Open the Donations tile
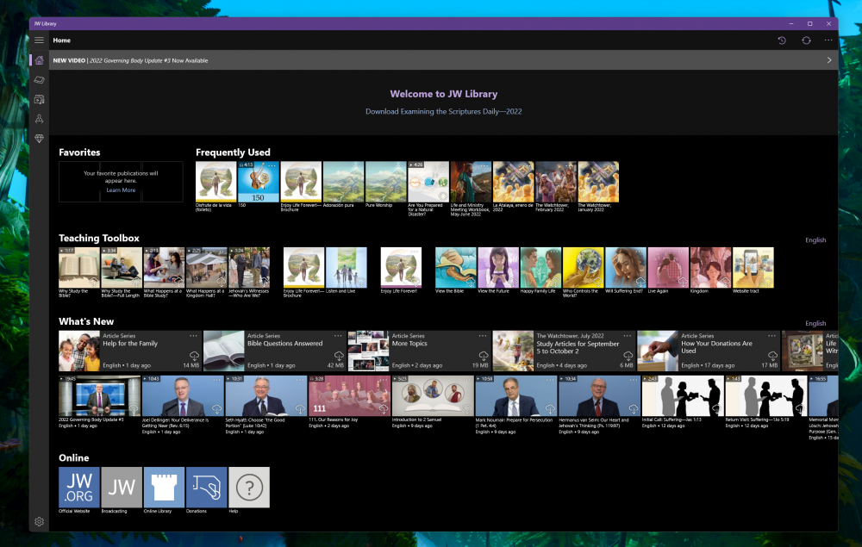Image resolution: width=862 pixels, height=547 pixels. click(x=206, y=487)
